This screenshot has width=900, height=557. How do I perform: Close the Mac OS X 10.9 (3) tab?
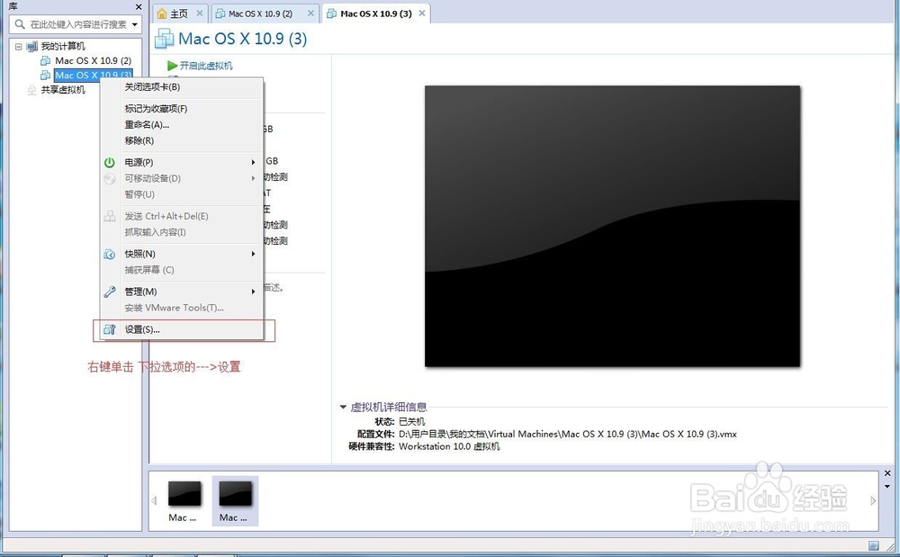422,13
